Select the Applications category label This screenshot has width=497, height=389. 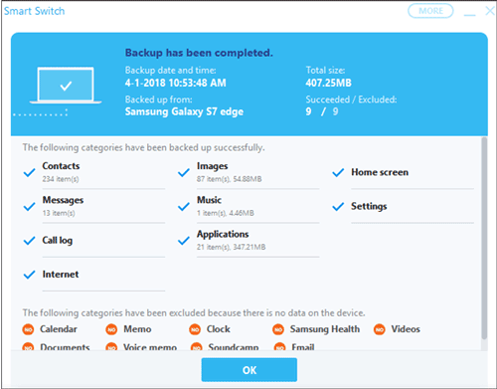pyautogui.click(x=223, y=234)
